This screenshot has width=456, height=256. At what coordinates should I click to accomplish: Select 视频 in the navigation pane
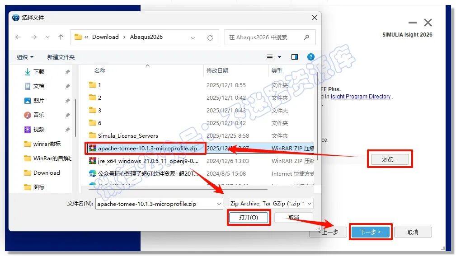coord(39,129)
